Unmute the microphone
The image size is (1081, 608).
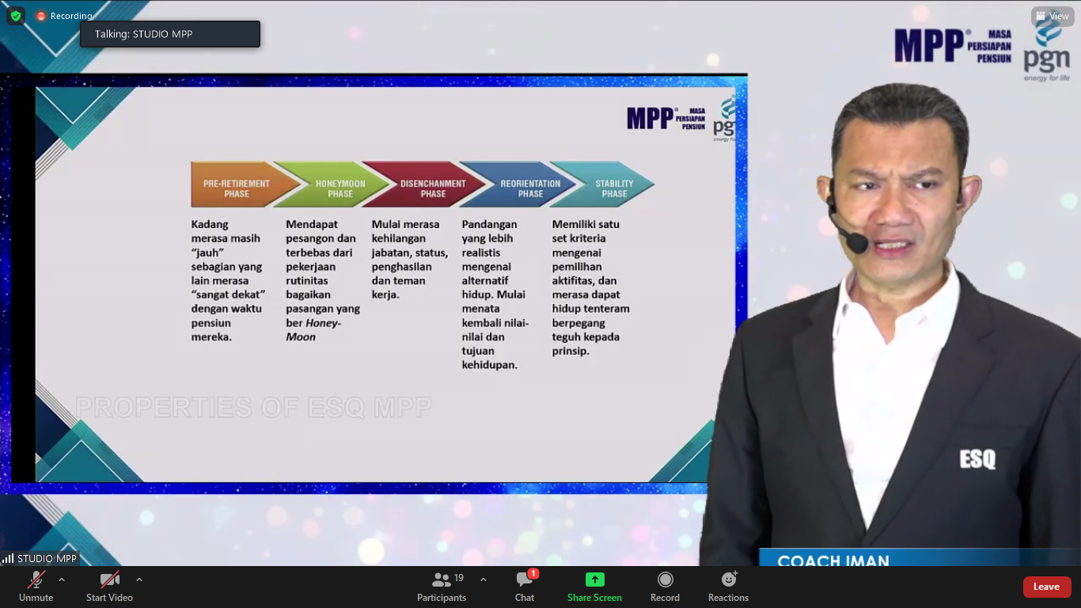[36, 586]
